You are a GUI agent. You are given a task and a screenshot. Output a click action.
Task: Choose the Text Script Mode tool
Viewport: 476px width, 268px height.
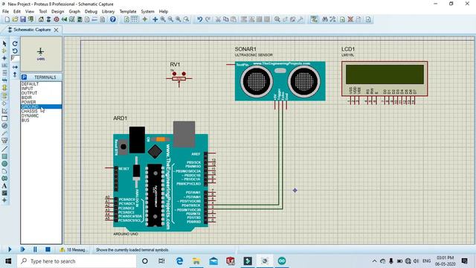tap(4, 73)
